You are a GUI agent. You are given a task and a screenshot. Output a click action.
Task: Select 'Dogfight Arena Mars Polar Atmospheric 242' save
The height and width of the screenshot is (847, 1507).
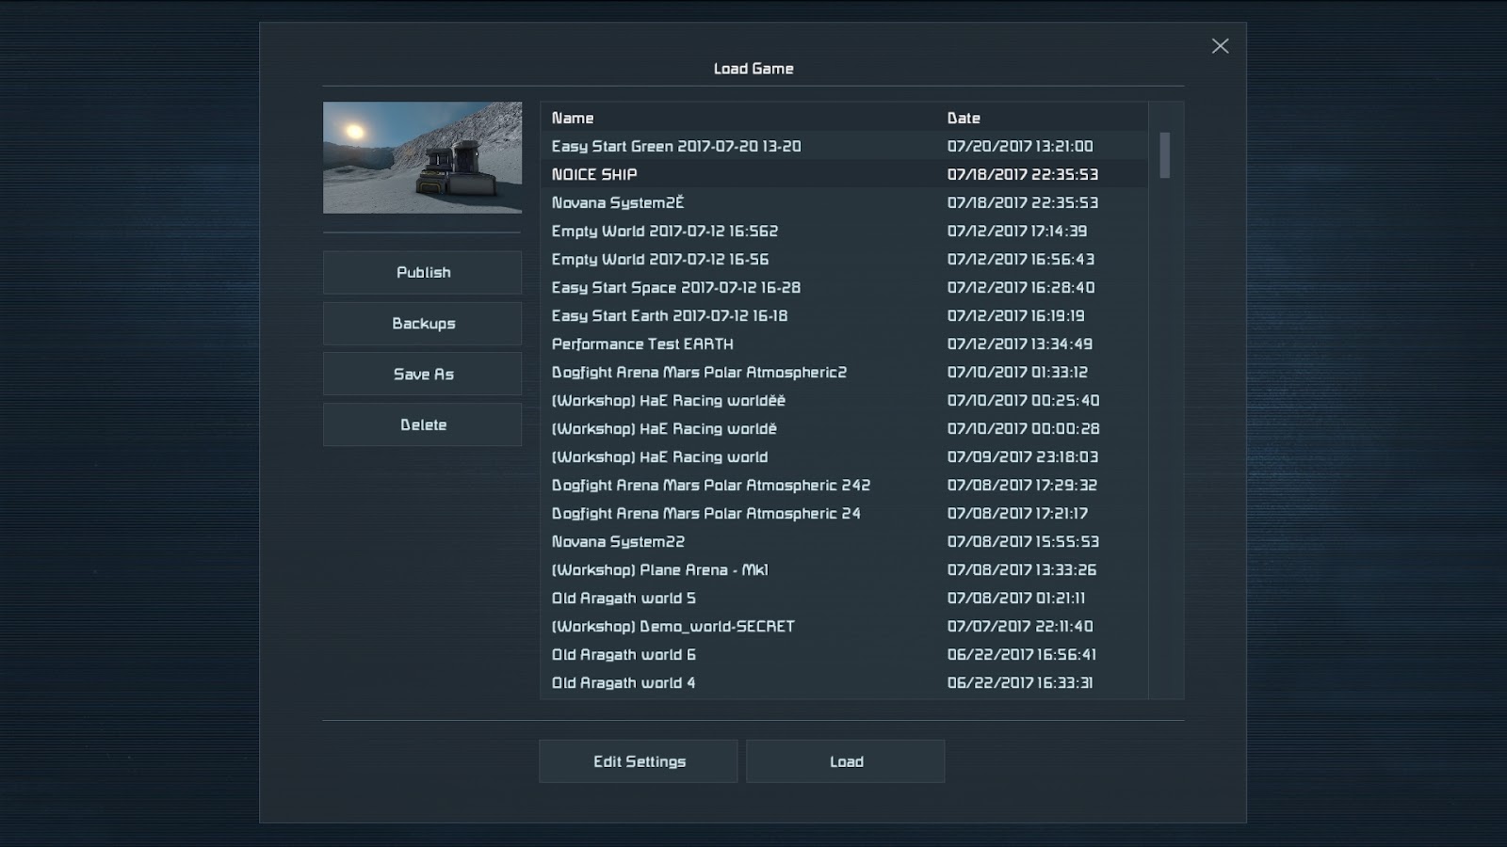point(844,485)
